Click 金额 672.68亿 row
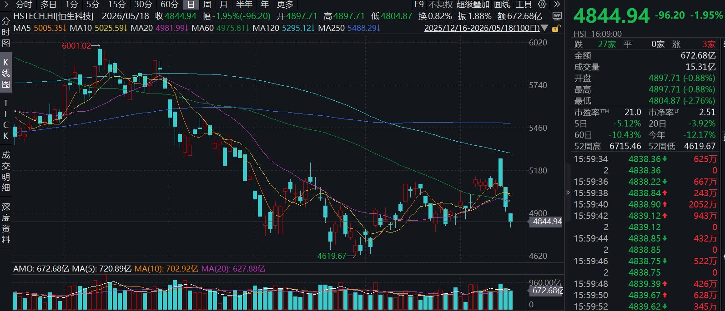 tap(645, 56)
